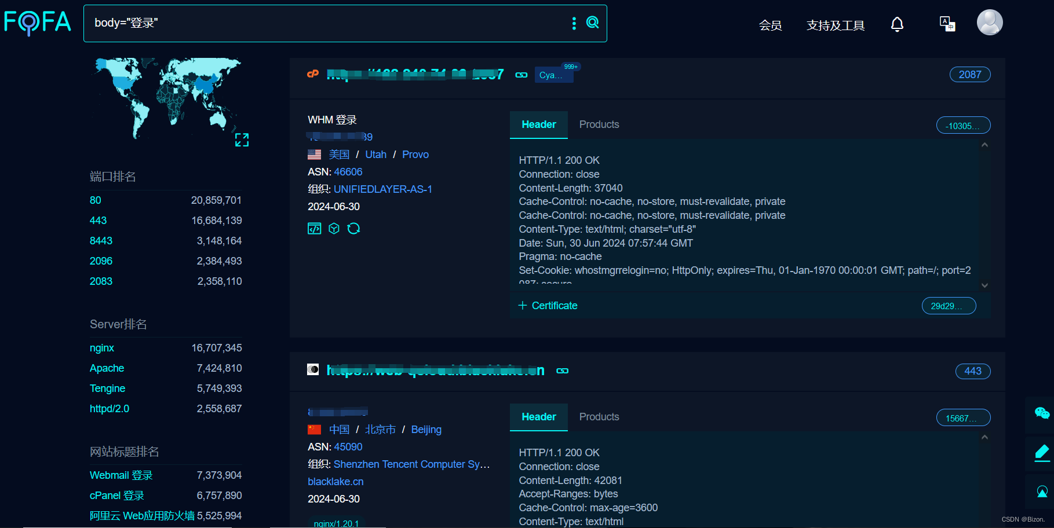Click the UNIFIEDLAYER-AS-1 organization link

(x=383, y=189)
